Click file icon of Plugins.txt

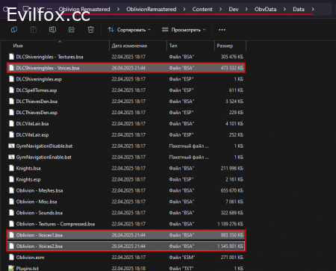click(11, 268)
